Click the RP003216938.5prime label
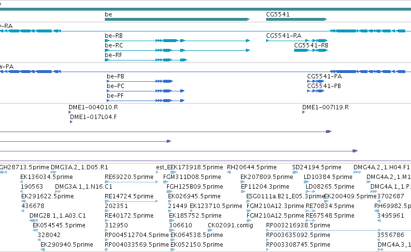 click(298, 226)
